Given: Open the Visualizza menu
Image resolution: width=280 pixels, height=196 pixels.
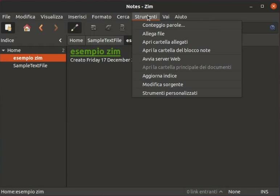Looking at the screenshot, I should [52, 17].
